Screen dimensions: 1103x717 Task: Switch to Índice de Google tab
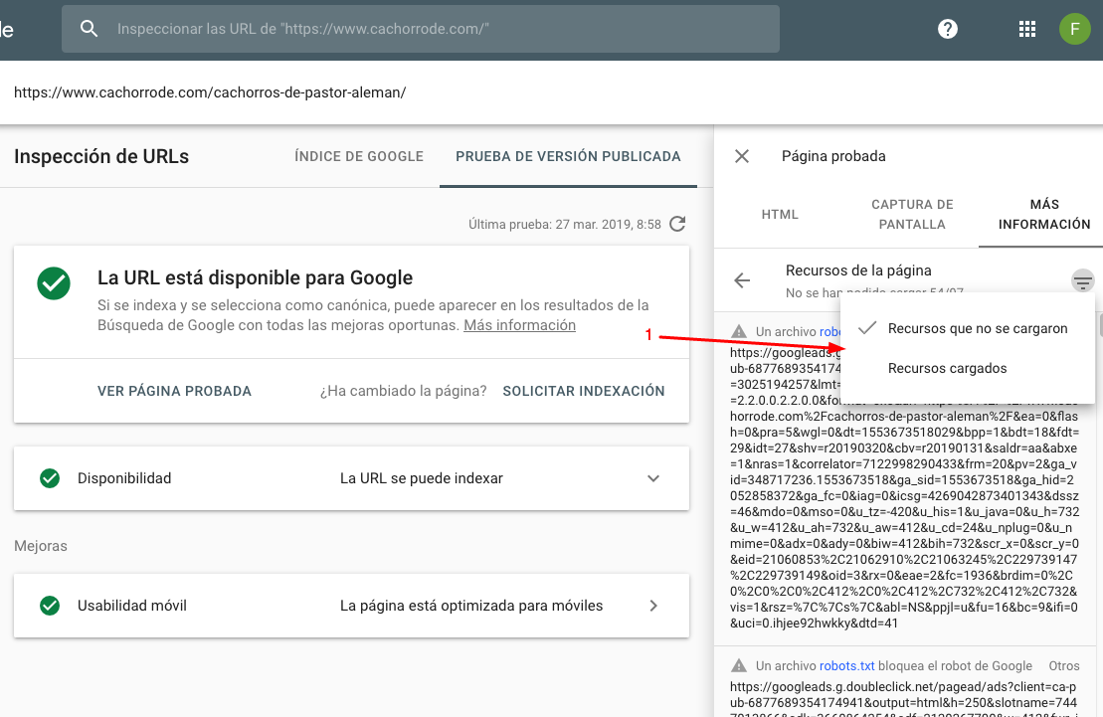[x=359, y=156]
